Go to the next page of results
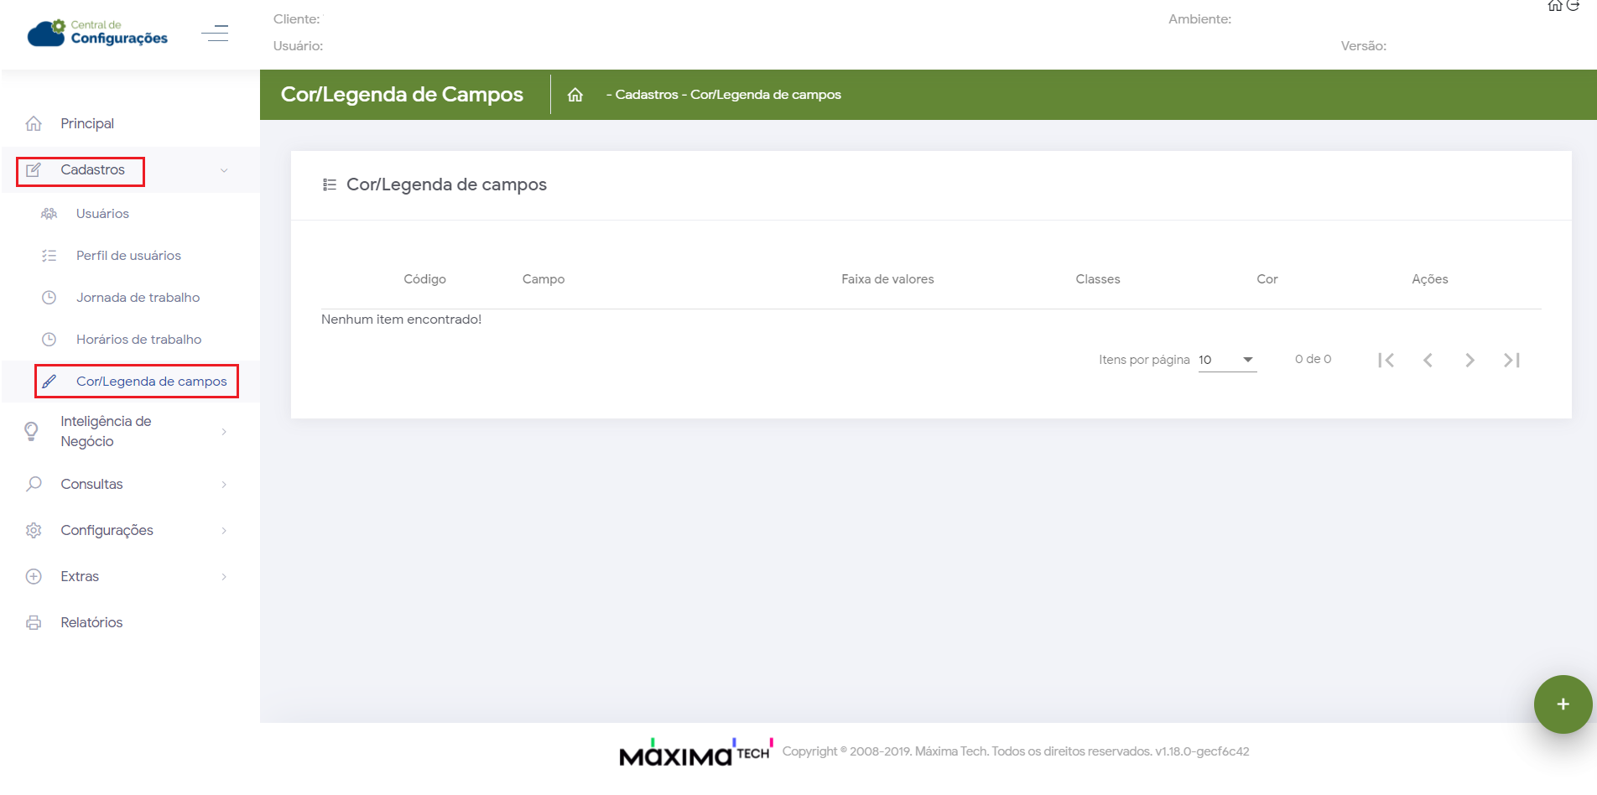 1470,360
